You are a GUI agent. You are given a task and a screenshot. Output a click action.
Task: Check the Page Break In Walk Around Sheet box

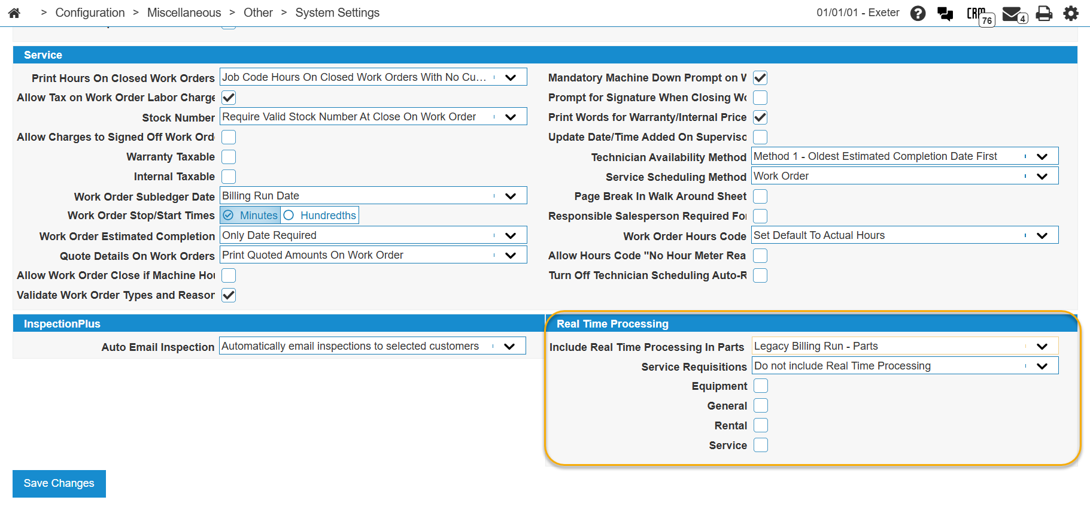tap(760, 196)
